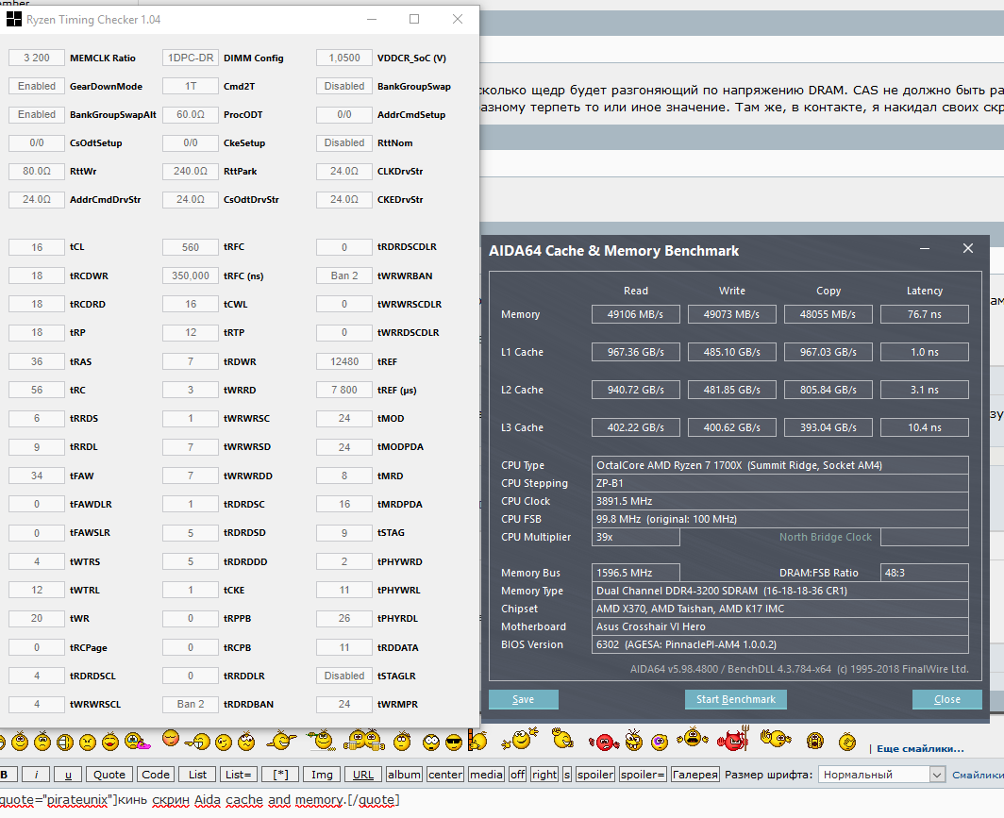The height and width of the screenshot is (818, 1004).
Task: Click Save in AIDA64 benchmark
Action: [523, 699]
